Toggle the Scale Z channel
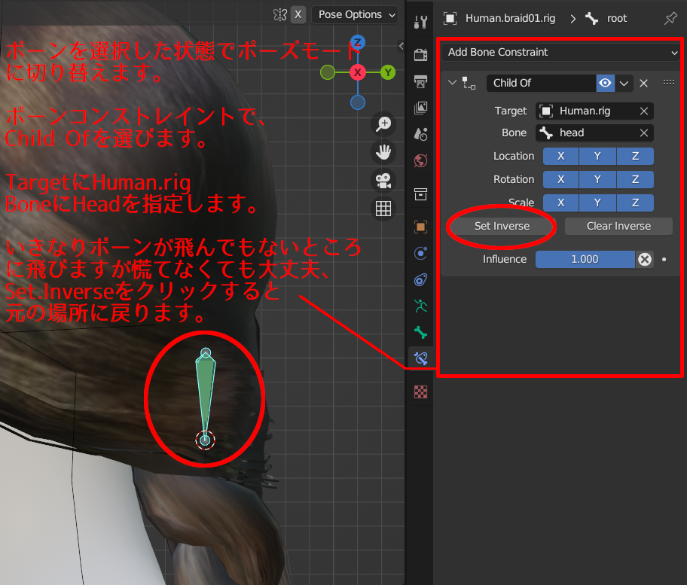The height and width of the screenshot is (585, 687). coord(635,203)
